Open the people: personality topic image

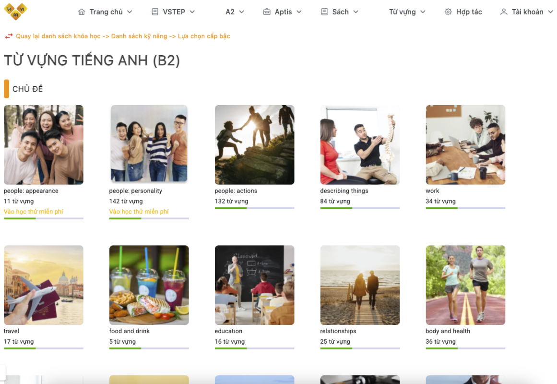(149, 144)
